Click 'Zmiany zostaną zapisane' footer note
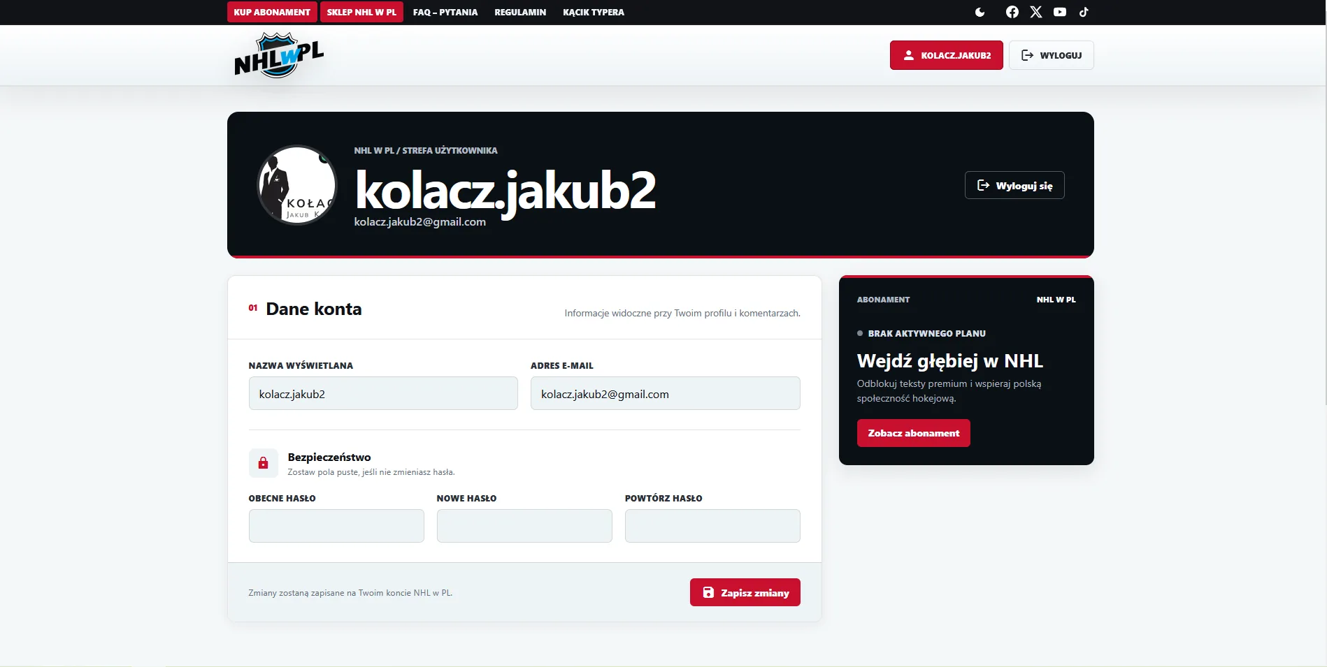 click(x=350, y=593)
